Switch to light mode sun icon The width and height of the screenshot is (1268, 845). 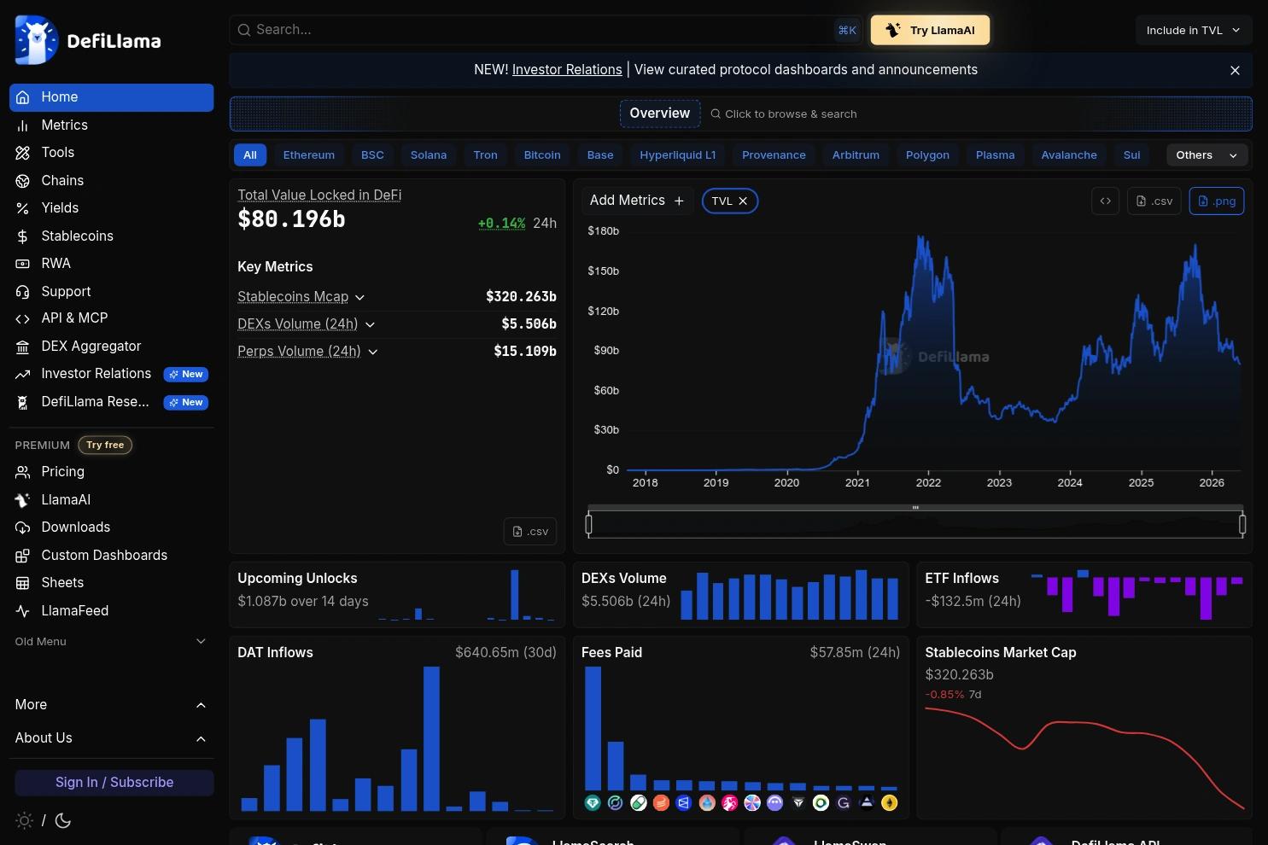(24, 820)
